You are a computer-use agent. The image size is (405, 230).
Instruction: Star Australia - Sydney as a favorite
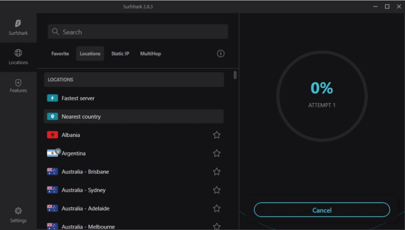coord(216,190)
